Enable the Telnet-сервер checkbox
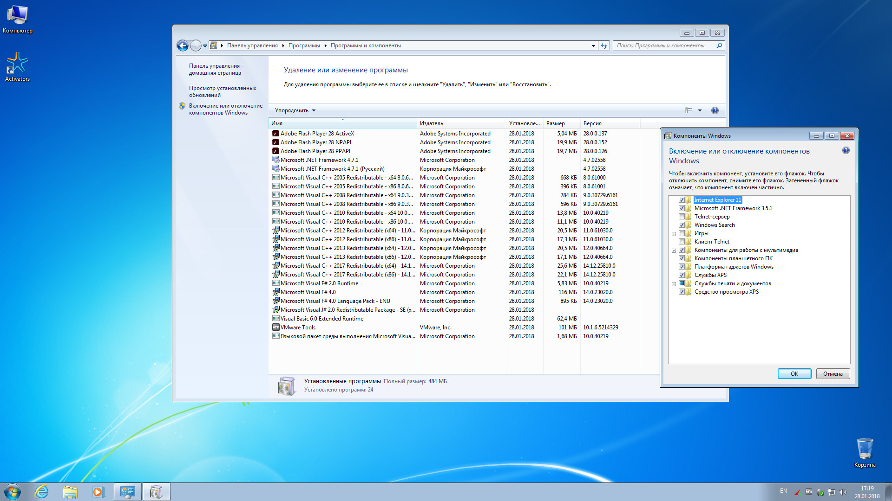The image size is (892, 501). point(682,217)
